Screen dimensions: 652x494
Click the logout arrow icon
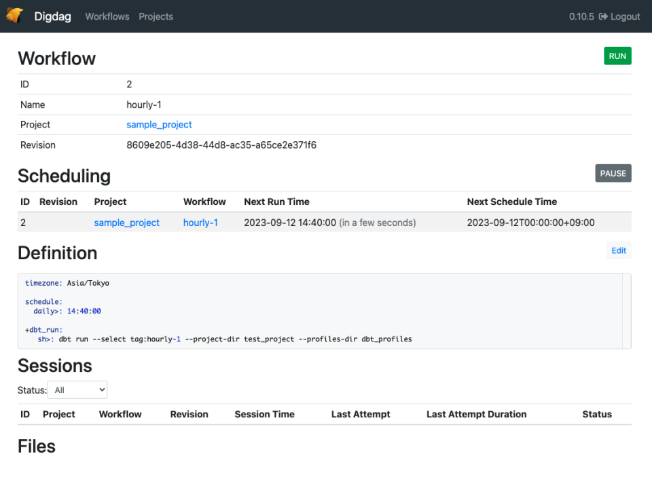(x=603, y=16)
